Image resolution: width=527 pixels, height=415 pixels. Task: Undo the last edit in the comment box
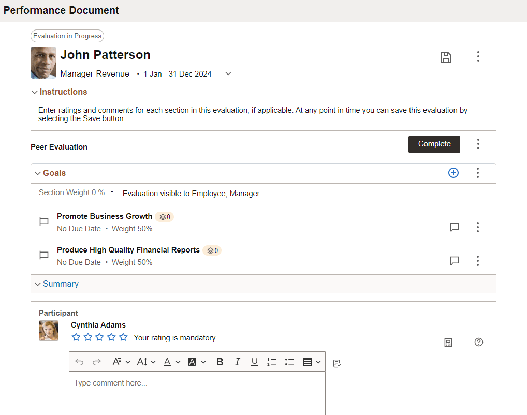(79, 362)
